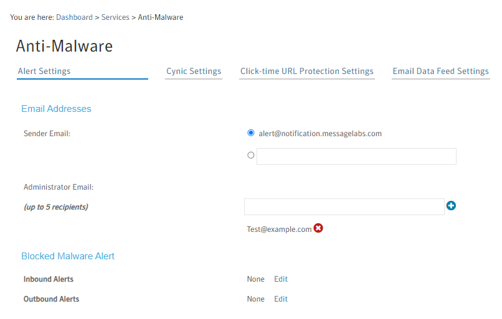Click the Inbound Alerts label

(49, 279)
